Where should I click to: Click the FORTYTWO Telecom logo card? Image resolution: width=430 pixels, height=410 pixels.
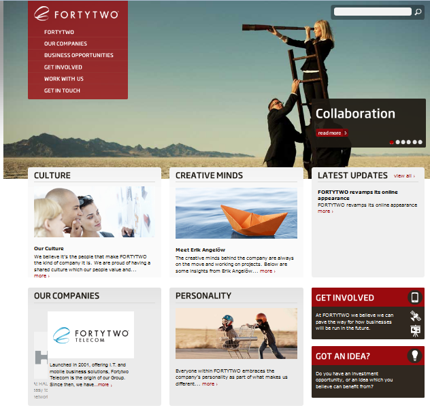[x=90, y=335]
